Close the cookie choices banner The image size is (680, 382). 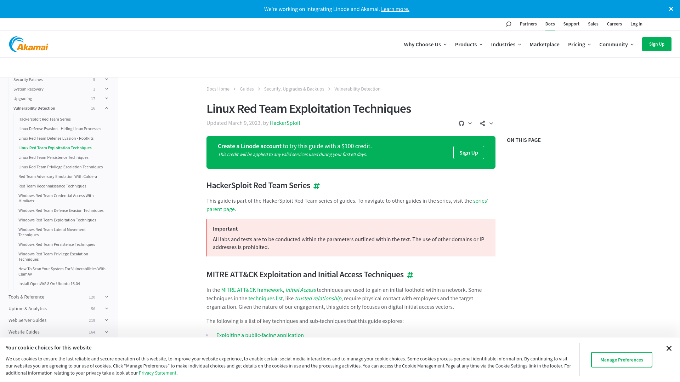[669, 348]
